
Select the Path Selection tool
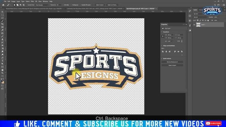2,64
